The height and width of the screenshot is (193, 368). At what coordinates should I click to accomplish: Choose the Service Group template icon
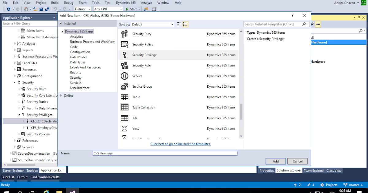(x=125, y=86)
